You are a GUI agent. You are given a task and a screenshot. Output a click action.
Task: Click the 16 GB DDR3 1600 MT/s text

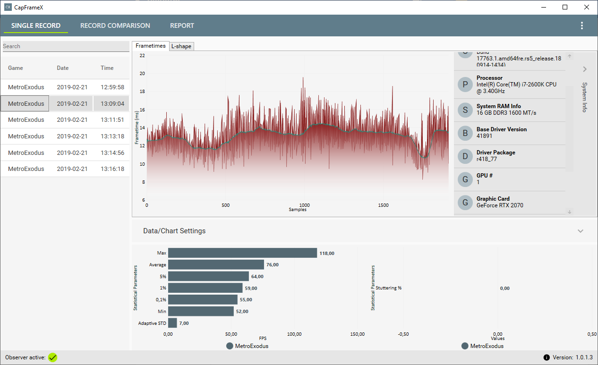pos(506,113)
